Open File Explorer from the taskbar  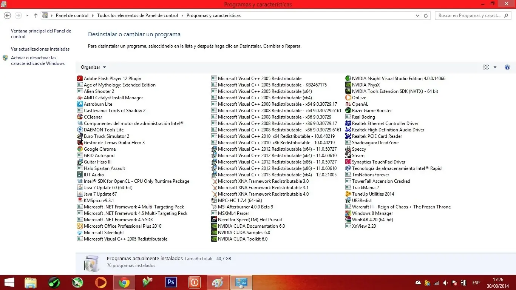coord(31,282)
